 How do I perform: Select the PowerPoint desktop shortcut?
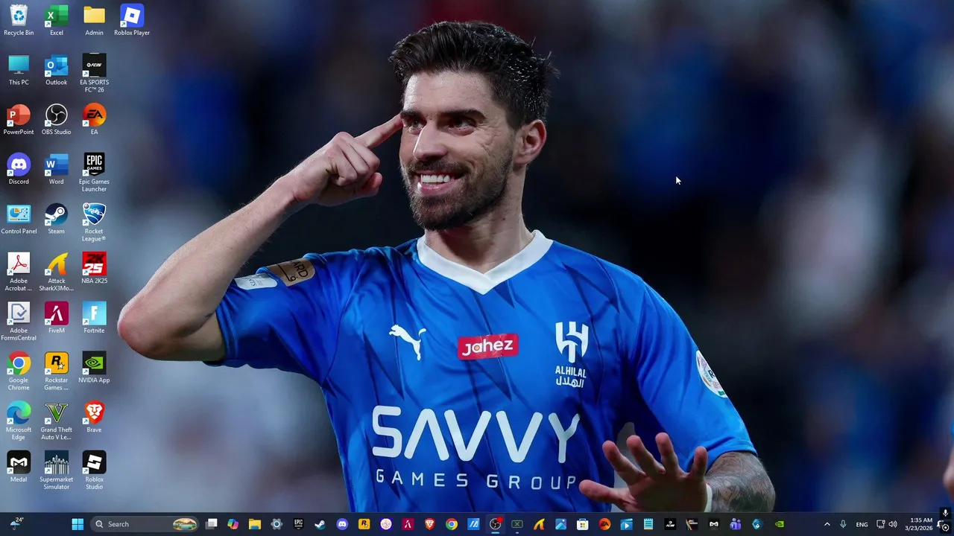[19, 120]
